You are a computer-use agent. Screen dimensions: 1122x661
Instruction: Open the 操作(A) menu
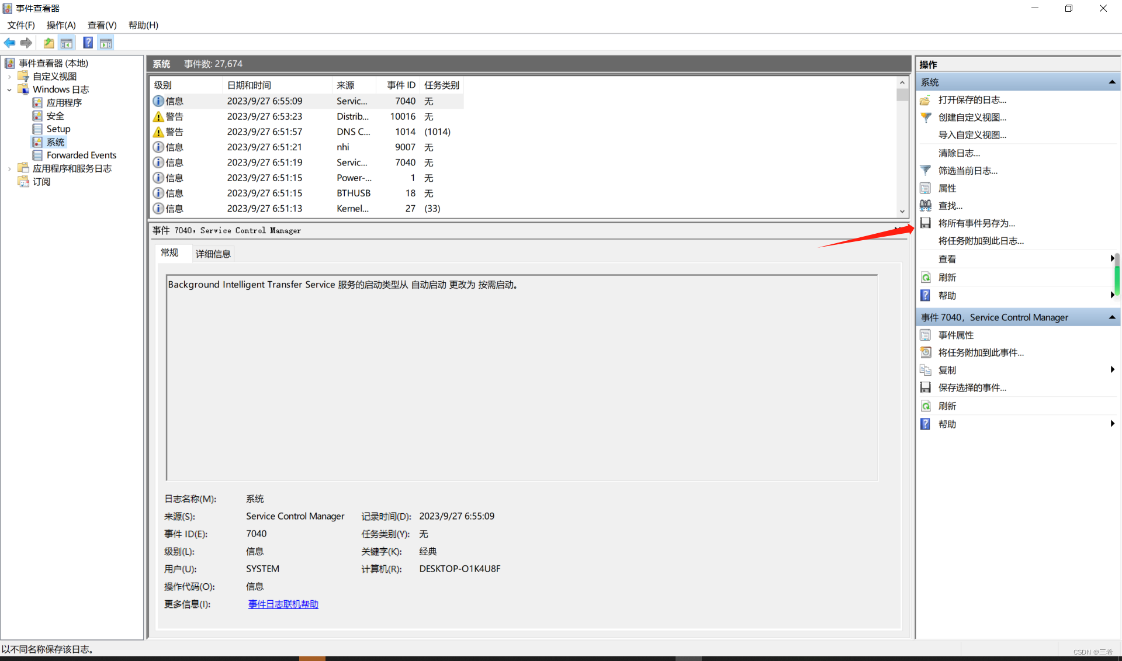tap(61, 25)
